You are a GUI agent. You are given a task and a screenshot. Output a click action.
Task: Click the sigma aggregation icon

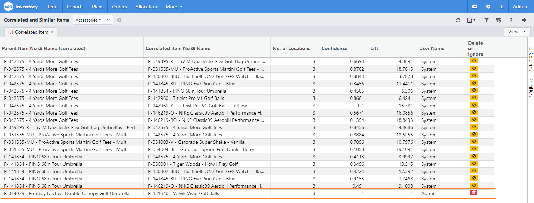tap(511, 20)
